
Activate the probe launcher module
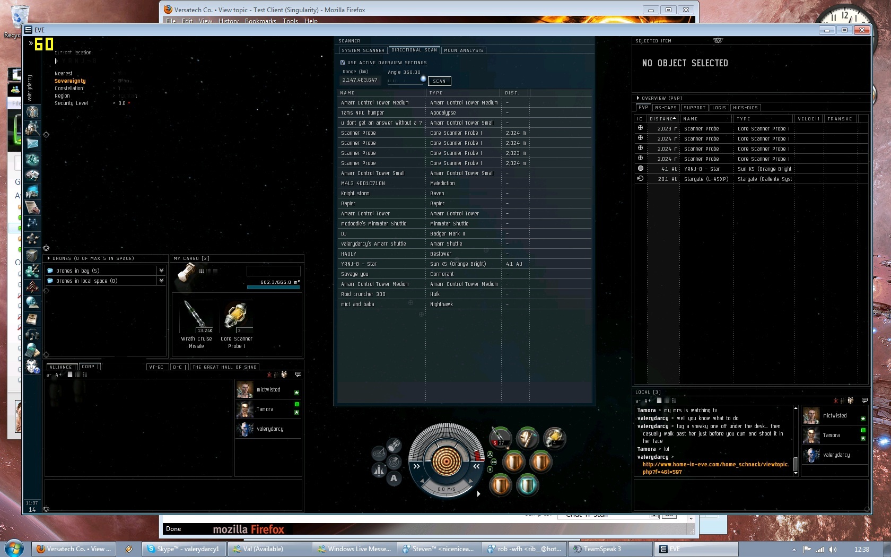point(554,438)
